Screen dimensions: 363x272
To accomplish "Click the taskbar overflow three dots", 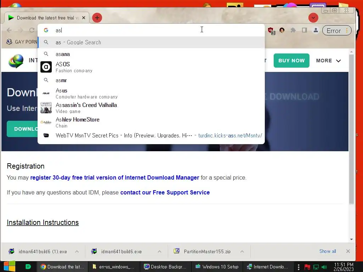I will [x=298, y=267].
